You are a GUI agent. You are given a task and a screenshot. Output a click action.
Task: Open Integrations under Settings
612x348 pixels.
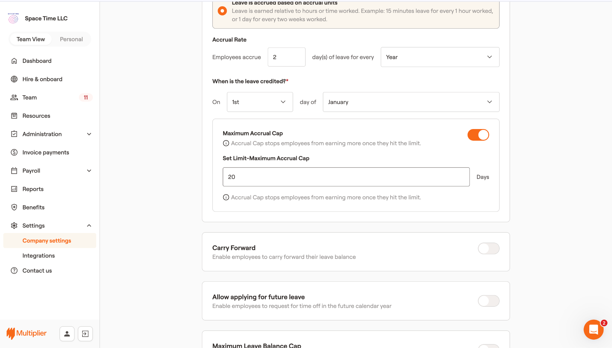click(39, 256)
